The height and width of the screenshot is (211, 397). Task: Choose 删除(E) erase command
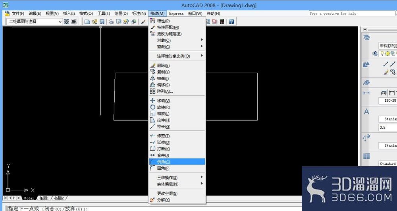click(177, 65)
